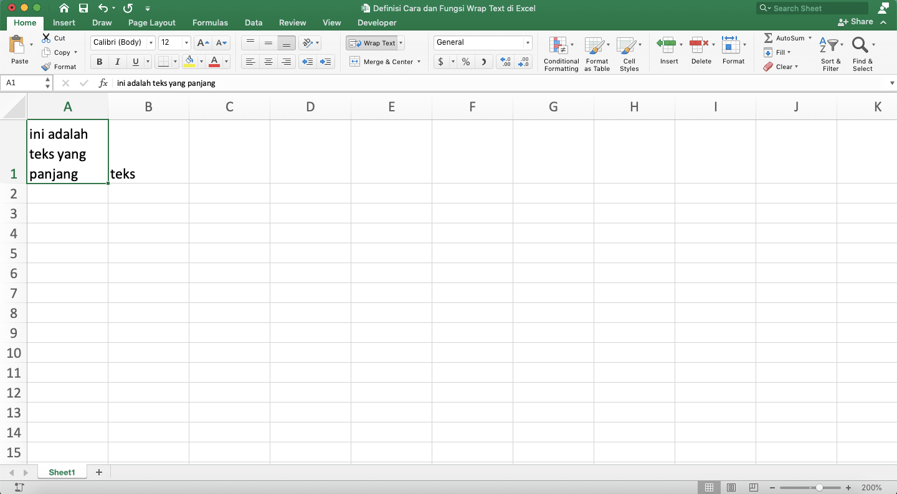Viewport: 897px width, 494px height.
Task: Expand the formula bar
Action: 891,83
